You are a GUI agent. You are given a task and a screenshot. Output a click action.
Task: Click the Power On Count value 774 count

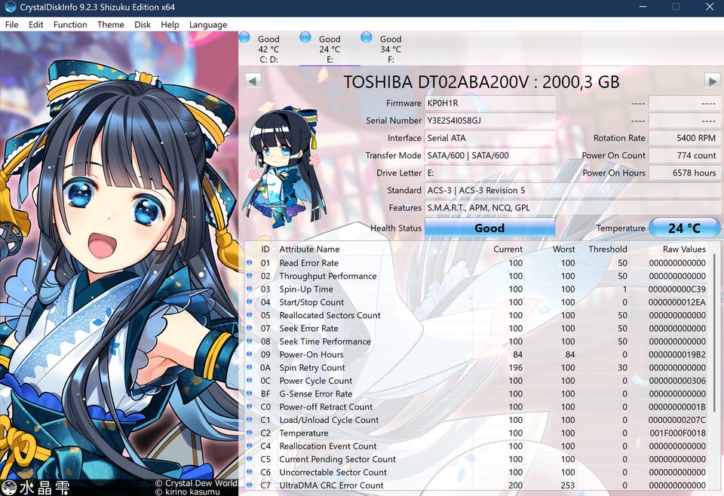tap(684, 155)
